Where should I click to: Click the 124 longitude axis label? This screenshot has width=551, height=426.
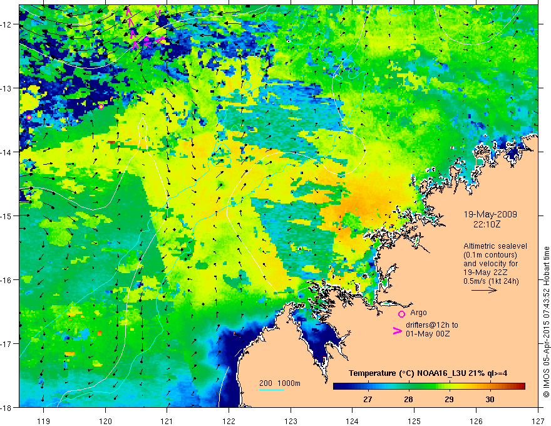pyautogui.click(x=353, y=421)
